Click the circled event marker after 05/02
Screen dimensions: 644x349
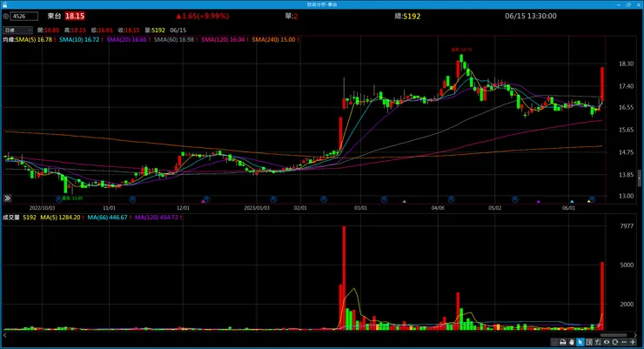[515, 199]
